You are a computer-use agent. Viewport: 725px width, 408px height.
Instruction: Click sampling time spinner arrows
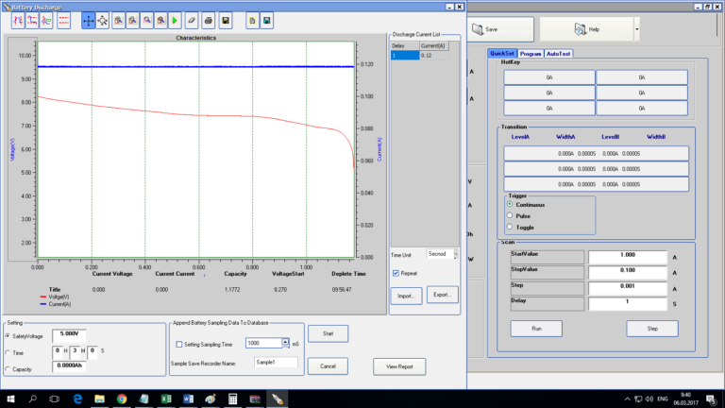tap(285, 343)
